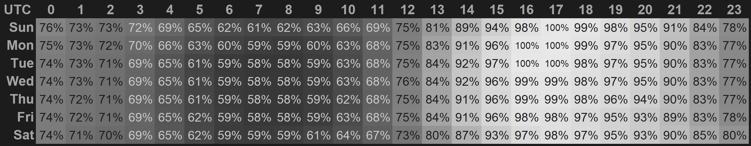
Task: Click the Thursday hour 10 cell showing 62%
Action: point(348,99)
